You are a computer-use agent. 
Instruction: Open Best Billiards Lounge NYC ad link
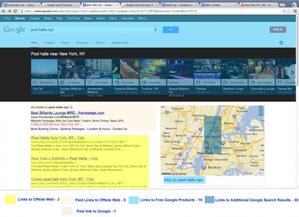tap(67, 113)
